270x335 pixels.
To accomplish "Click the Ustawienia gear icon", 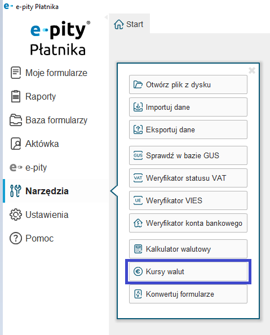I will (x=16, y=215).
